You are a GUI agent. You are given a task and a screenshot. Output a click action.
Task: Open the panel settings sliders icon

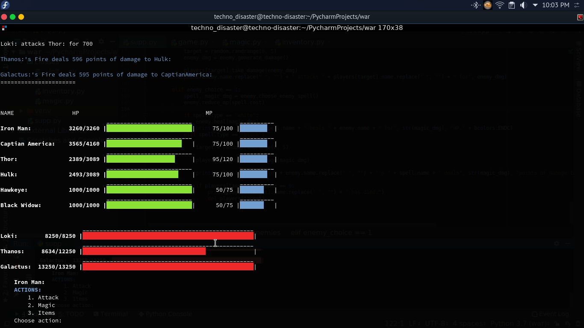coord(577,5)
